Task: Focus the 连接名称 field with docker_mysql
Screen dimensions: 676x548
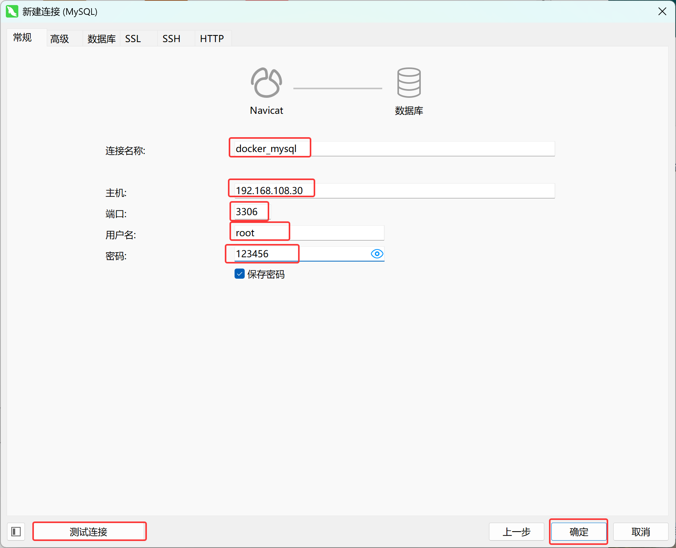Action: click(x=394, y=148)
